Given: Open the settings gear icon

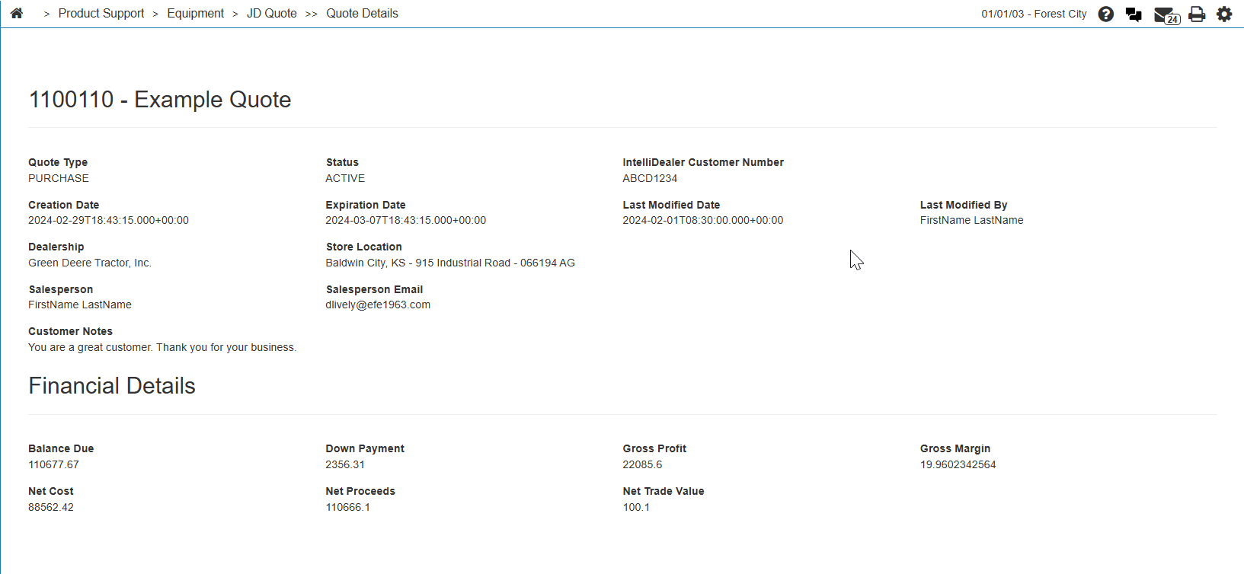Looking at the screenshot, I should [x=1224, y=14].
